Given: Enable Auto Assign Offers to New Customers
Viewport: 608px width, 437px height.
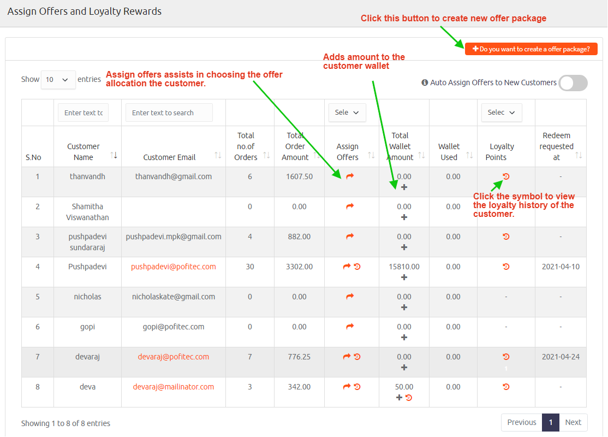Looking at the screenshot, I should coord(573,83).
